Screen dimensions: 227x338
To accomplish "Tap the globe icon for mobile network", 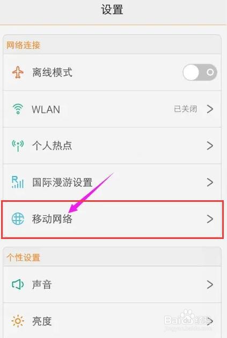I will click(18, 219).
